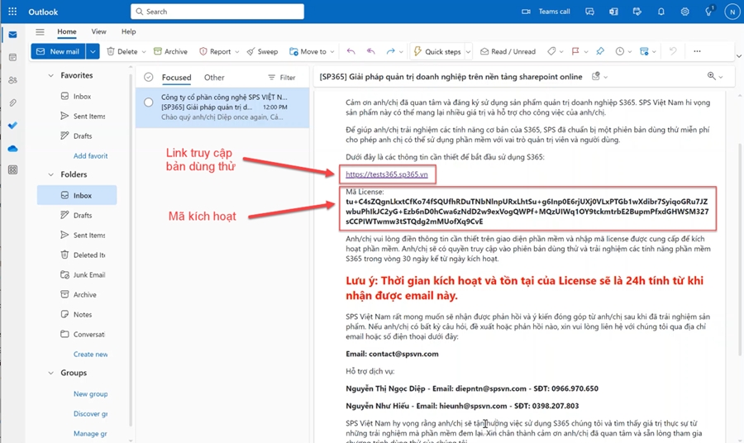This screenshot has width=744, height=443.
Task: Open the People contacts icon in sidebar
Action: pos(12,80)
